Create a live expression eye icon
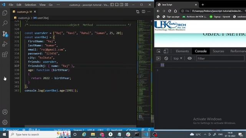The width and height of the screenshot is (246, 138). (189, 58)
